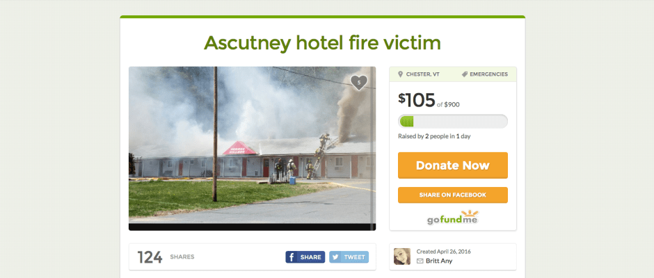
Task: Share campaign with the blue Share button
Action: pyautogui.click(x=305, y=257)
